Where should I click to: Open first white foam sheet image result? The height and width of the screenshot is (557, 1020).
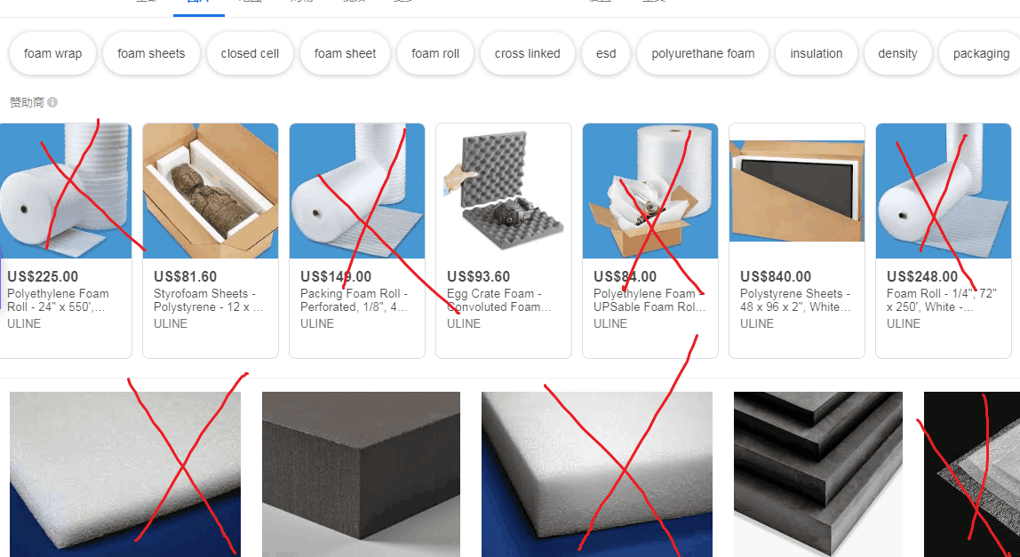coord(125,473)
